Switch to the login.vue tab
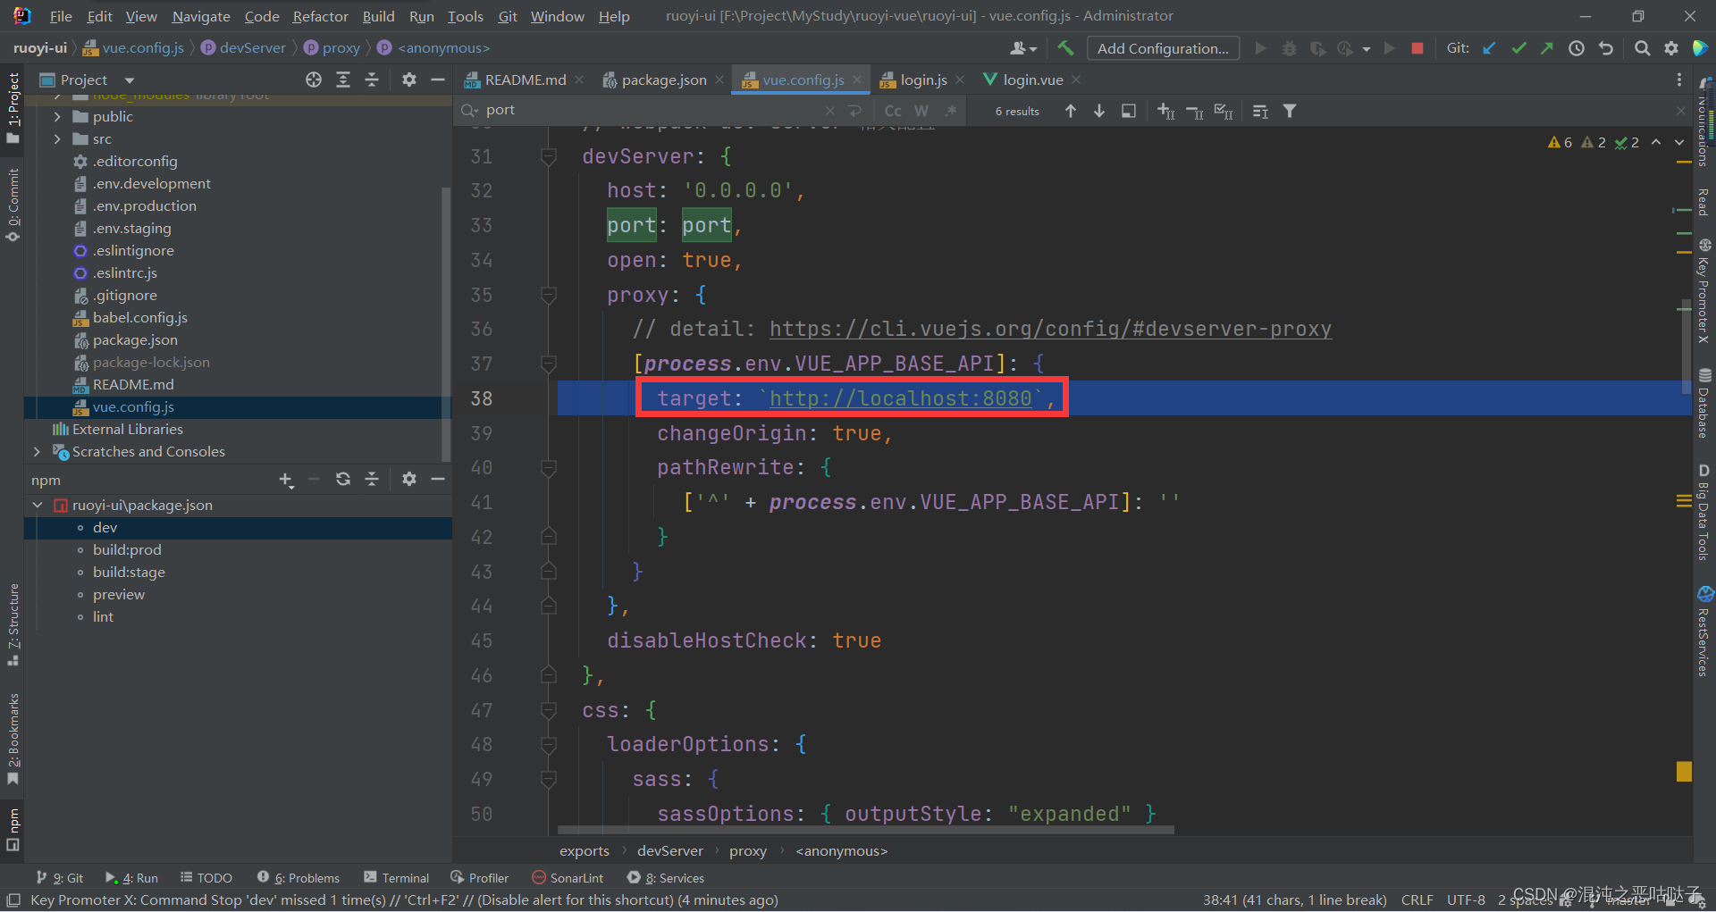The image size is (1716, 912). tap(1032, 79)
